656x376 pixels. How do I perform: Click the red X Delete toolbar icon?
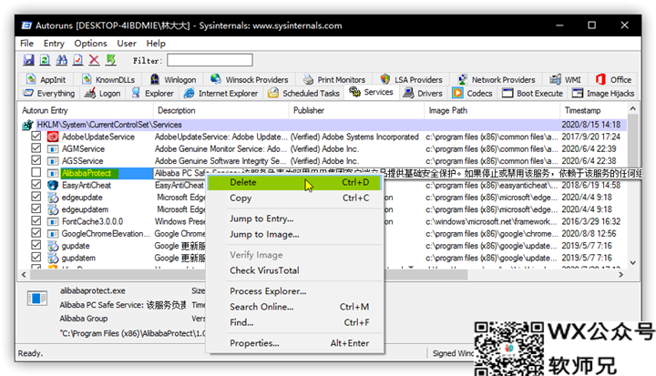94,60
